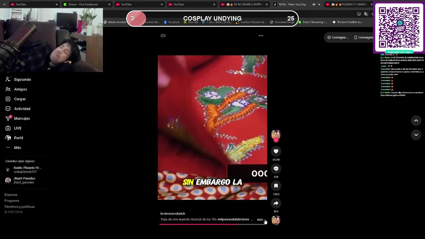The height and width of the screenshot is (239, 425).
Task: Click the playing video frame
Action: pyautogui.click(x=212, y=127)
